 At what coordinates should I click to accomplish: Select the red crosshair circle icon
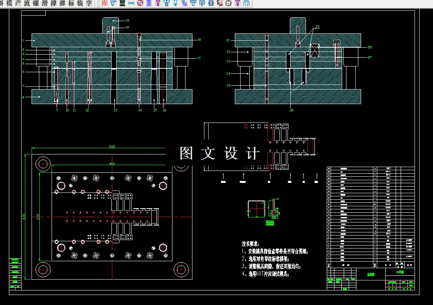click(229, 3)
